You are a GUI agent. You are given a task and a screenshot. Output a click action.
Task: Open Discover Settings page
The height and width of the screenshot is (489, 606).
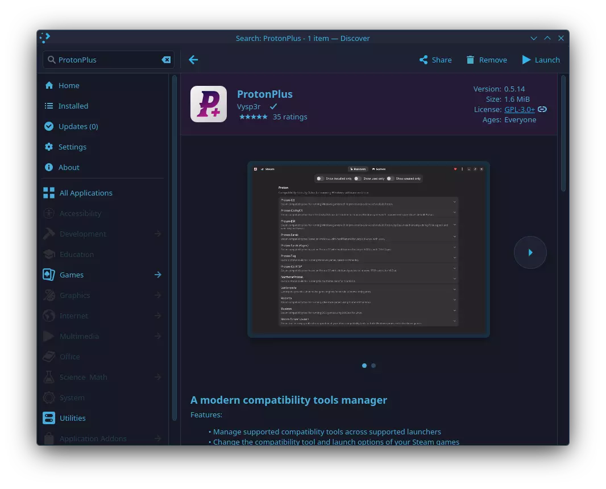tap(72, 147)
